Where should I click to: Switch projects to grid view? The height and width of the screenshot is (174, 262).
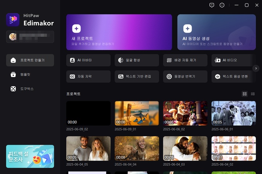pos(245,94)
